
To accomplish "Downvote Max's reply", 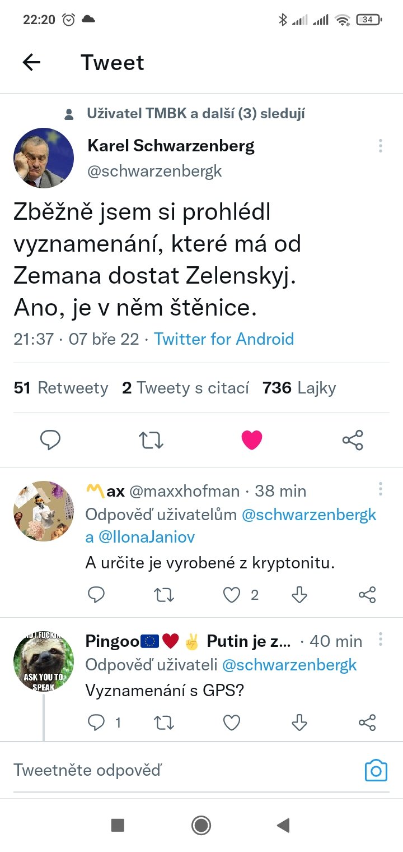I will pos(299,595).
